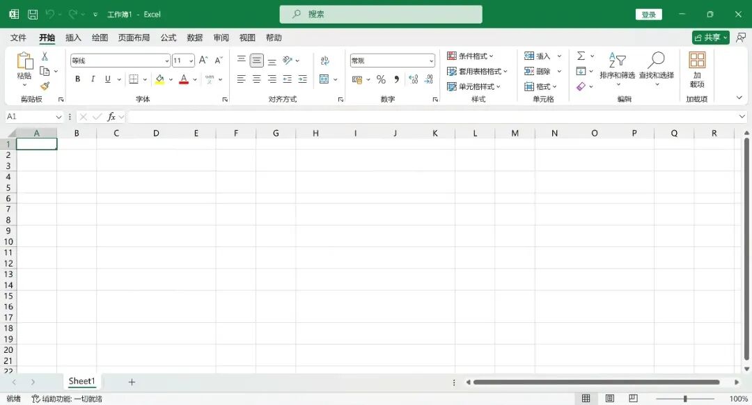
Task: Click the Insert Function fx icon
Action: point(111,116)
